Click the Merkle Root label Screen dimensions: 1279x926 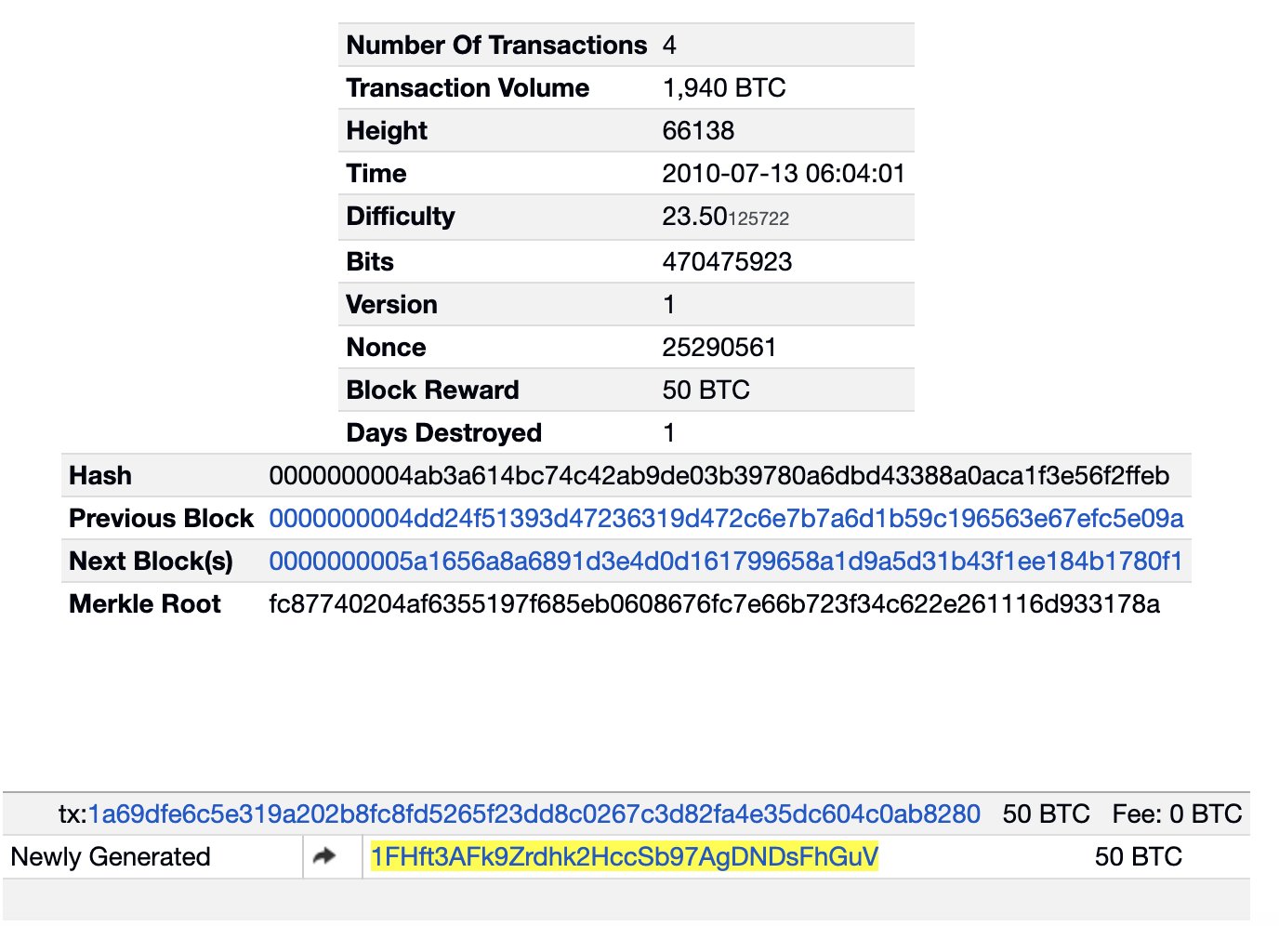pos(145,603)
